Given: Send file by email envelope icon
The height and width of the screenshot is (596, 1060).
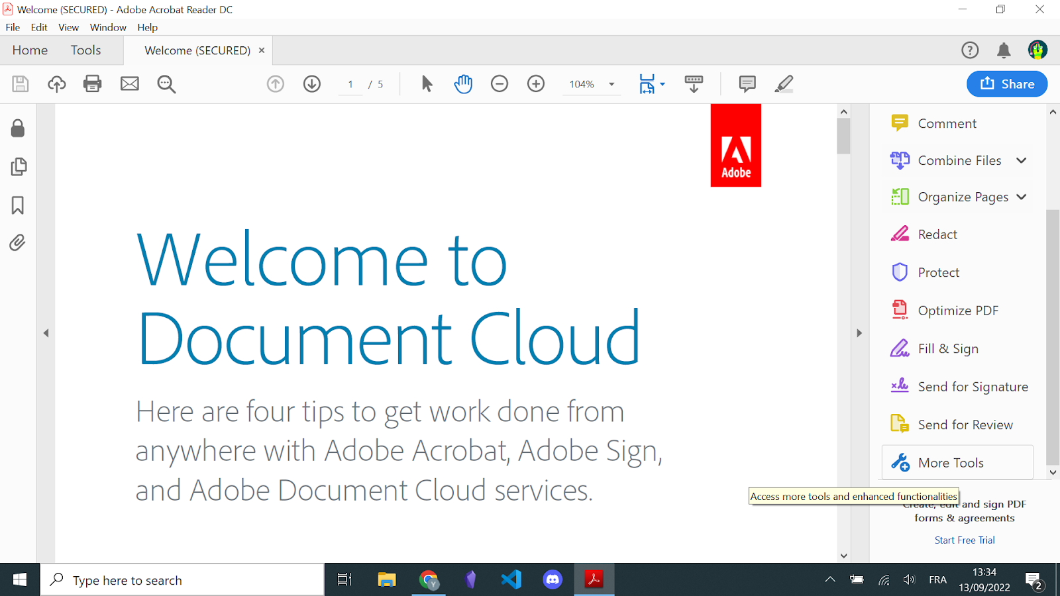Looking at the screenshot, I should [x=130, y=84].
